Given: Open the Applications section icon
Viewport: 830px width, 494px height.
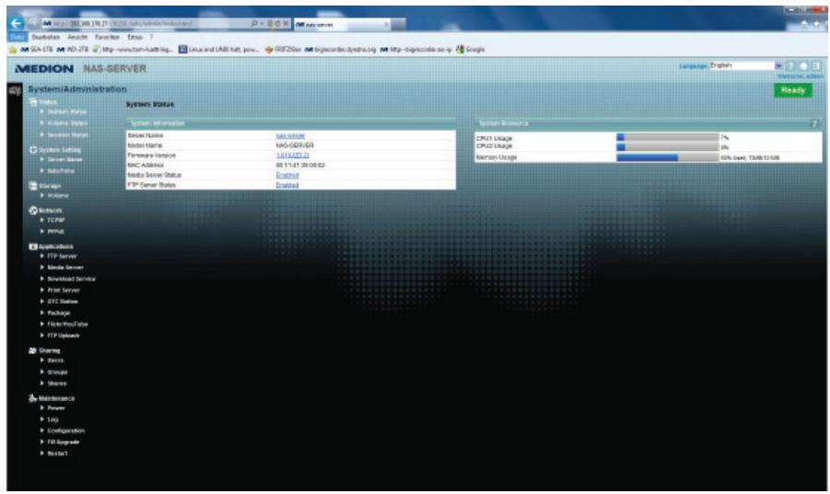Looking at the screenshot, I should click(33, 247).
